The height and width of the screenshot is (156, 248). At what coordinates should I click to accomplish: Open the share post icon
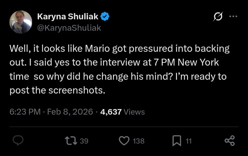point(229,140)
